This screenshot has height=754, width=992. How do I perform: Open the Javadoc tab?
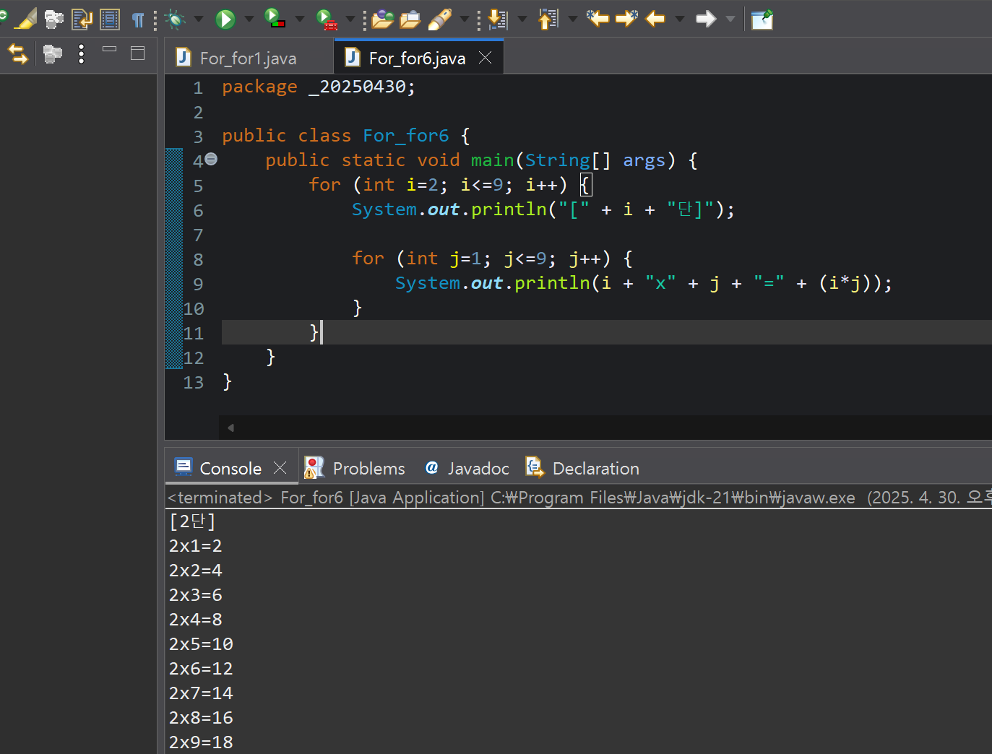click(x=467, y=468)
